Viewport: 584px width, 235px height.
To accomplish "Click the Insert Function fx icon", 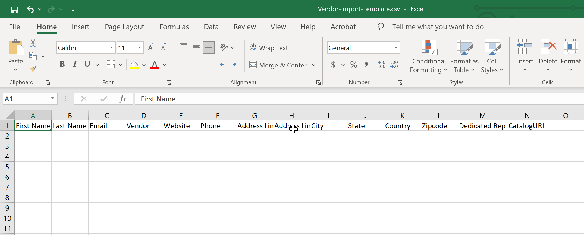I will (123, 99).
